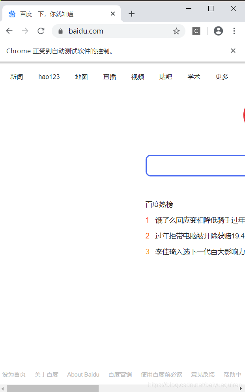Bookmark this page with the star icon
The width and height of the screenshot is (245, 392).
coord(176,31)
